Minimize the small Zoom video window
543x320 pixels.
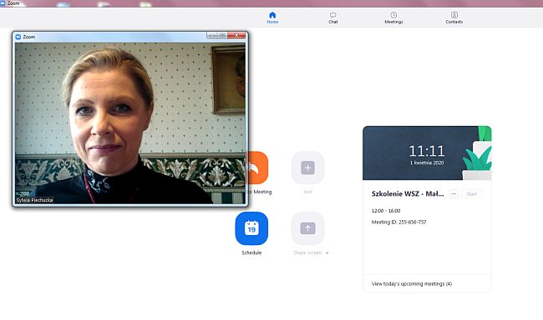click(211, 35)
